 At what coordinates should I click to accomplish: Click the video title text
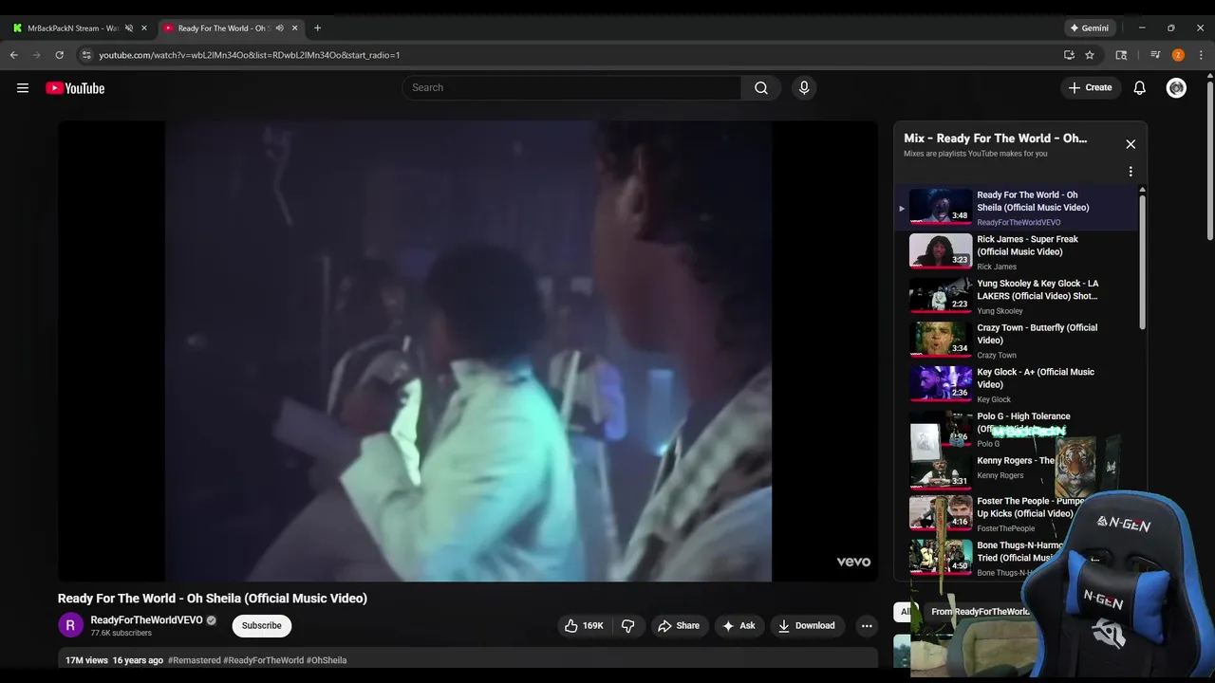click(x=213, y=599)
